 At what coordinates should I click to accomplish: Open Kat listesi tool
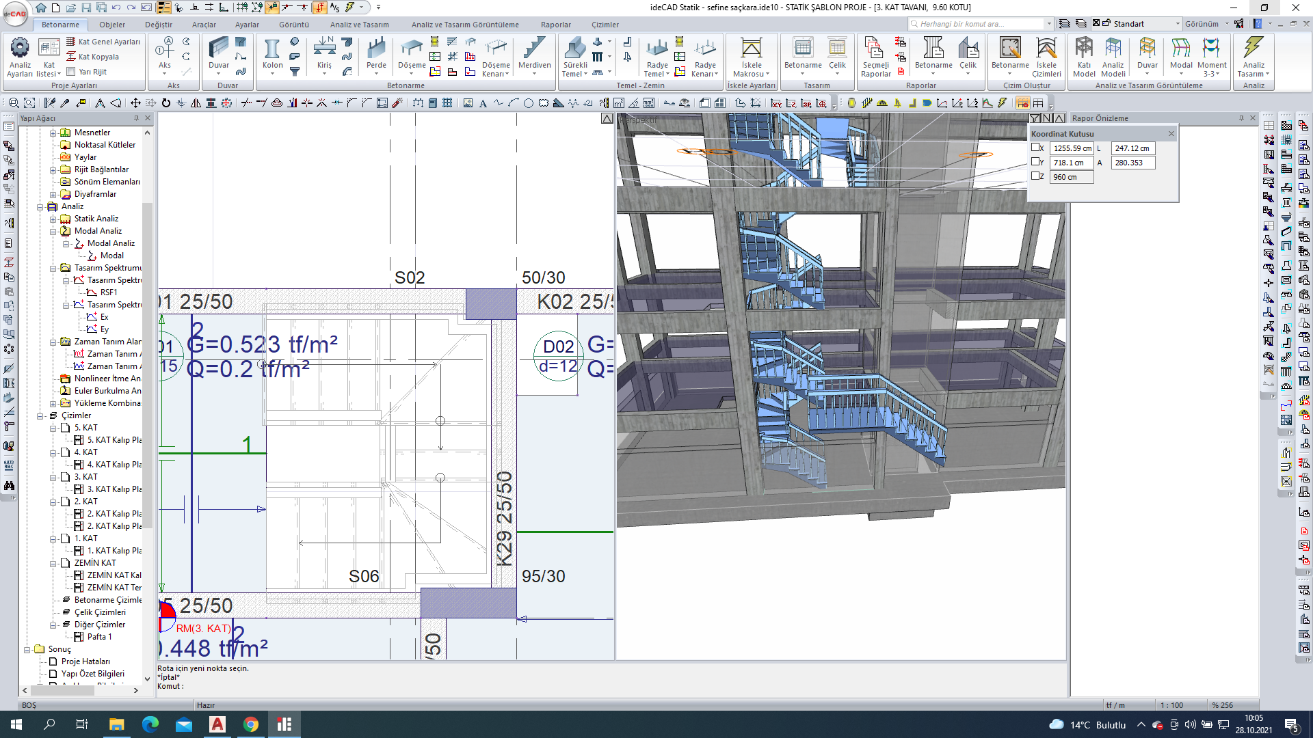(49, 57)
